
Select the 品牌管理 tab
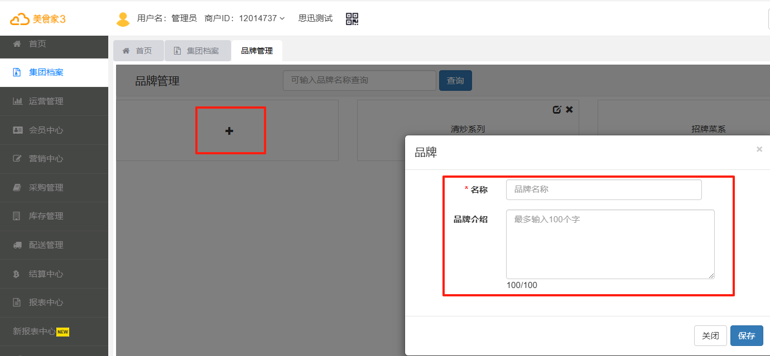[x=257, y=51]
